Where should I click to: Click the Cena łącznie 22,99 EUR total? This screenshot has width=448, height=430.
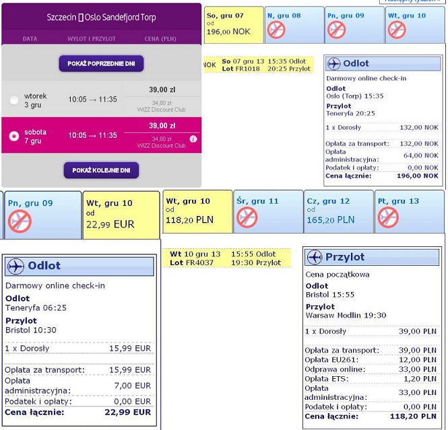coord(78,412)
